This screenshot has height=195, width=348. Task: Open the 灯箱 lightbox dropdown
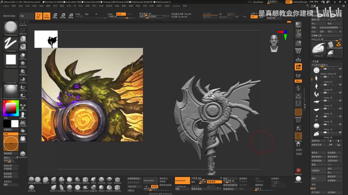(27, 16)
